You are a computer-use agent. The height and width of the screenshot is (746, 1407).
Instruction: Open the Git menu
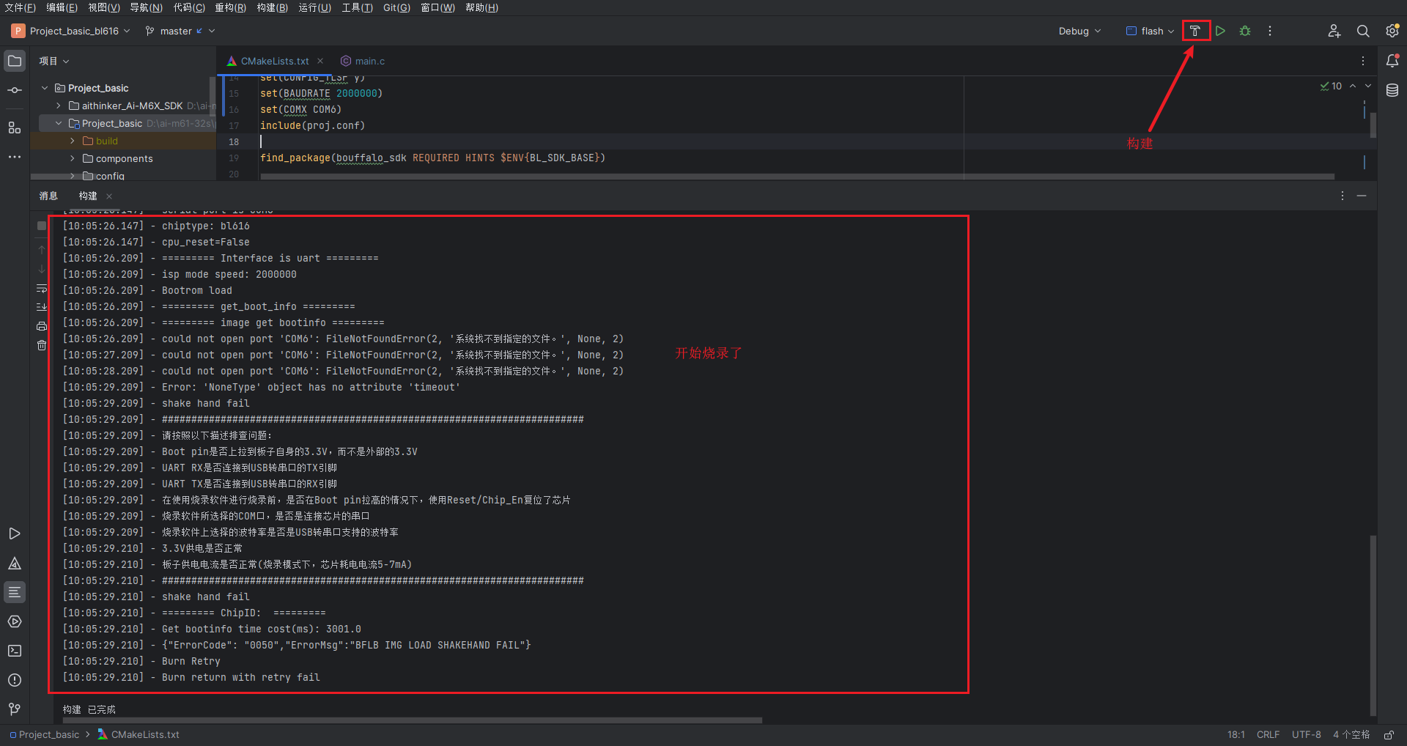[396, 7]
